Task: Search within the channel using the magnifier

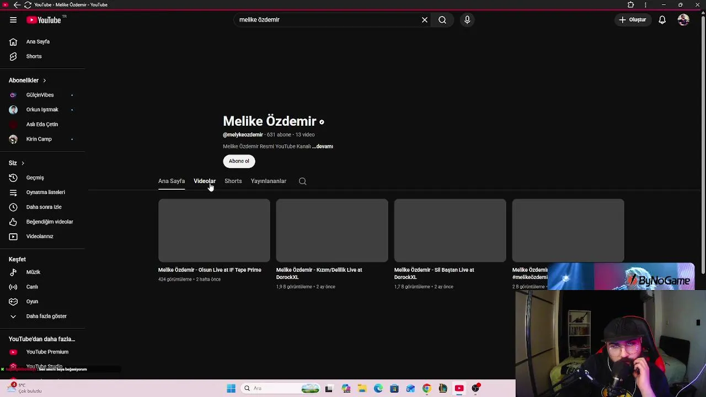Action: click(302, 181)
